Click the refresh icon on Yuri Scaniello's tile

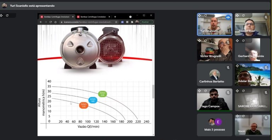click(x=205, y=16)
